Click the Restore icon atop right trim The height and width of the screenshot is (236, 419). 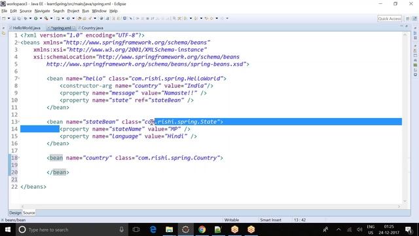pyautogui.click(x=415, y=28)
